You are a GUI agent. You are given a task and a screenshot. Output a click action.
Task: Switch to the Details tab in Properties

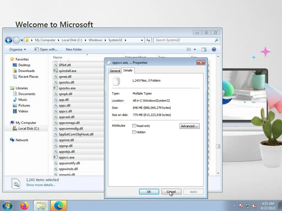pyautogui.click(x=128, y=70)
